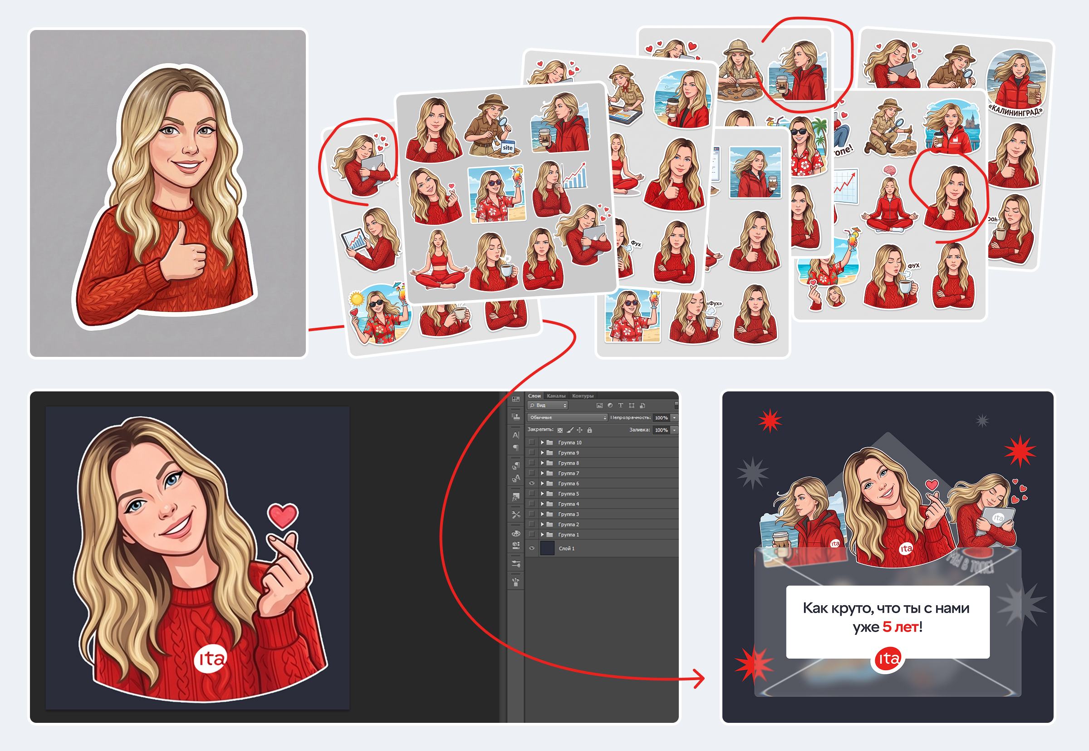Show the Группа 9 layer group
Image resolution: width=1089 pixels, height=751 pixels.
532,453
